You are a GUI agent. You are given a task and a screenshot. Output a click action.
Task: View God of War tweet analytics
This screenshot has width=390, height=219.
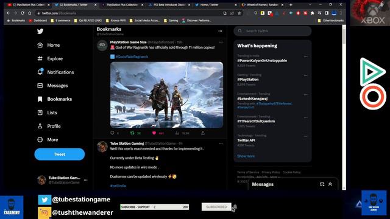[x=177, y=133]
